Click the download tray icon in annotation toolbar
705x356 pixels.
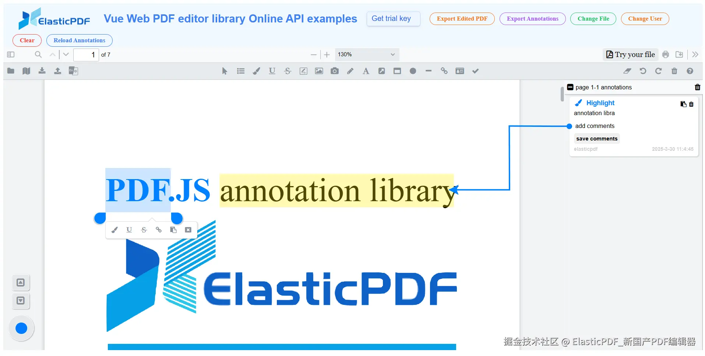click(x=42, y=71)
